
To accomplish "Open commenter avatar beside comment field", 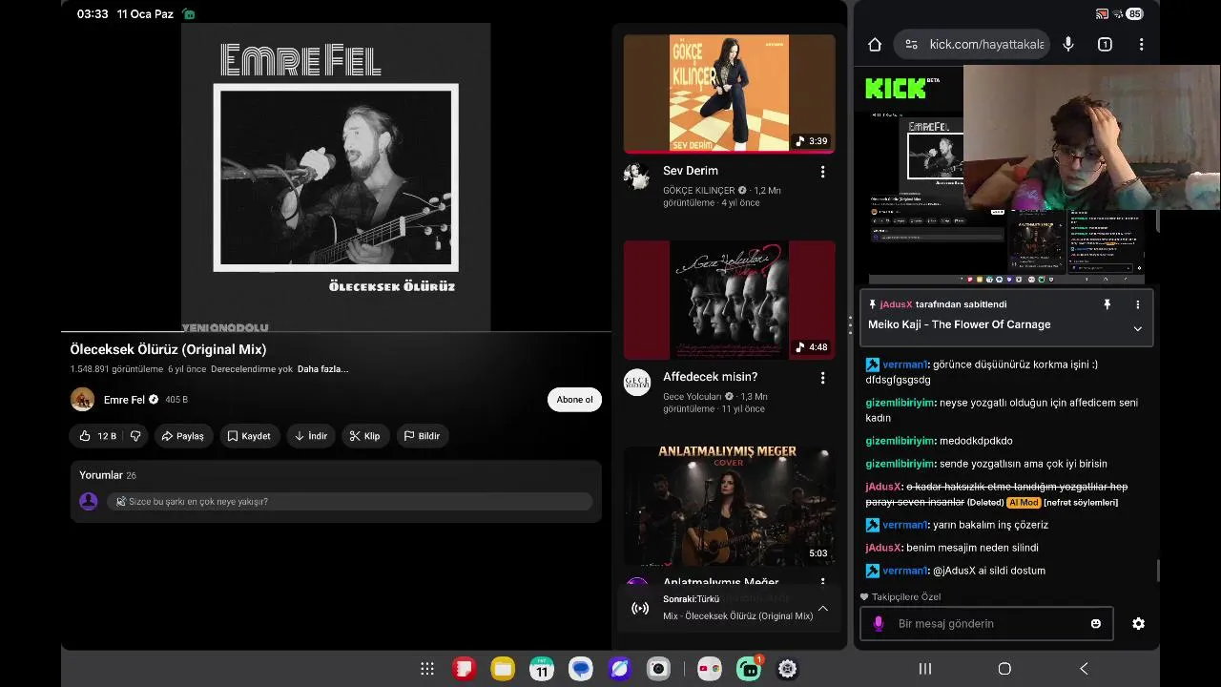I will (89, 502).
